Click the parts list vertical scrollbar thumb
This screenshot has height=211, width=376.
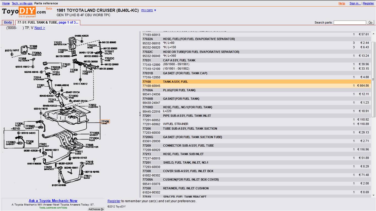click(373, 79)
